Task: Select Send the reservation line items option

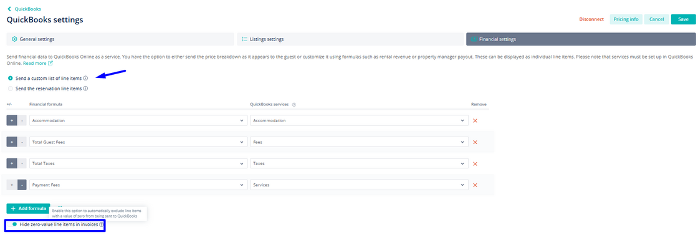Action: (x=10, y=89)
